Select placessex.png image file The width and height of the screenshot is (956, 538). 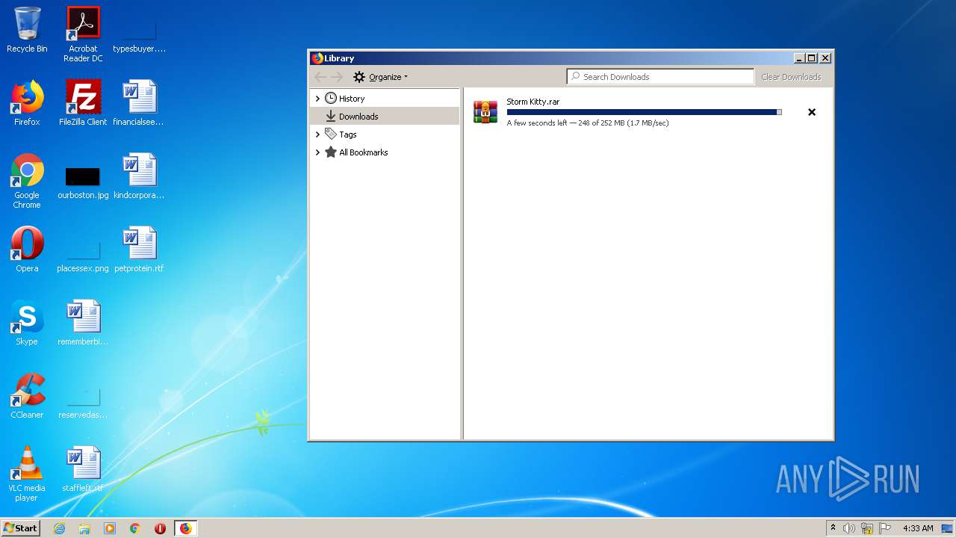[x=83, y=257]
